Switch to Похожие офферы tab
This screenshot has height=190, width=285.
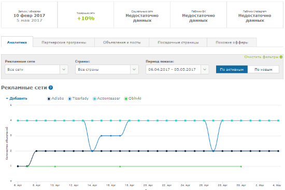pos(232,42)
